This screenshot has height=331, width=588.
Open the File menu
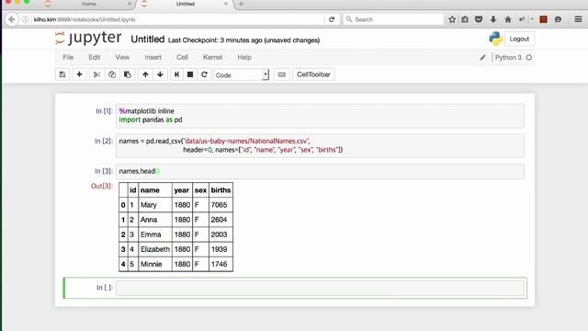(x=68, y=57)
